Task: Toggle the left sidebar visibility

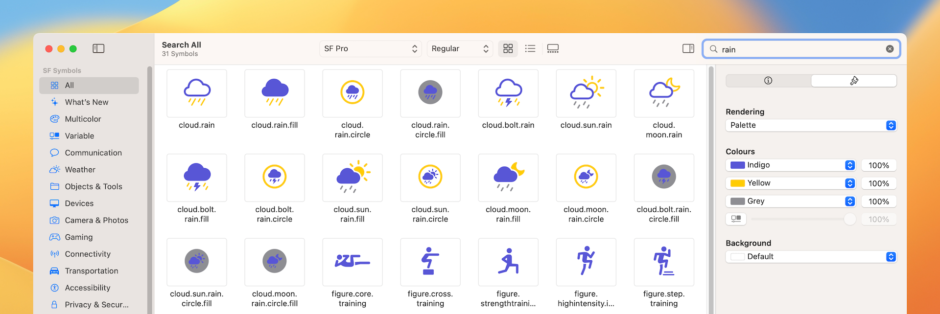Action: click(x=98, y=48)
